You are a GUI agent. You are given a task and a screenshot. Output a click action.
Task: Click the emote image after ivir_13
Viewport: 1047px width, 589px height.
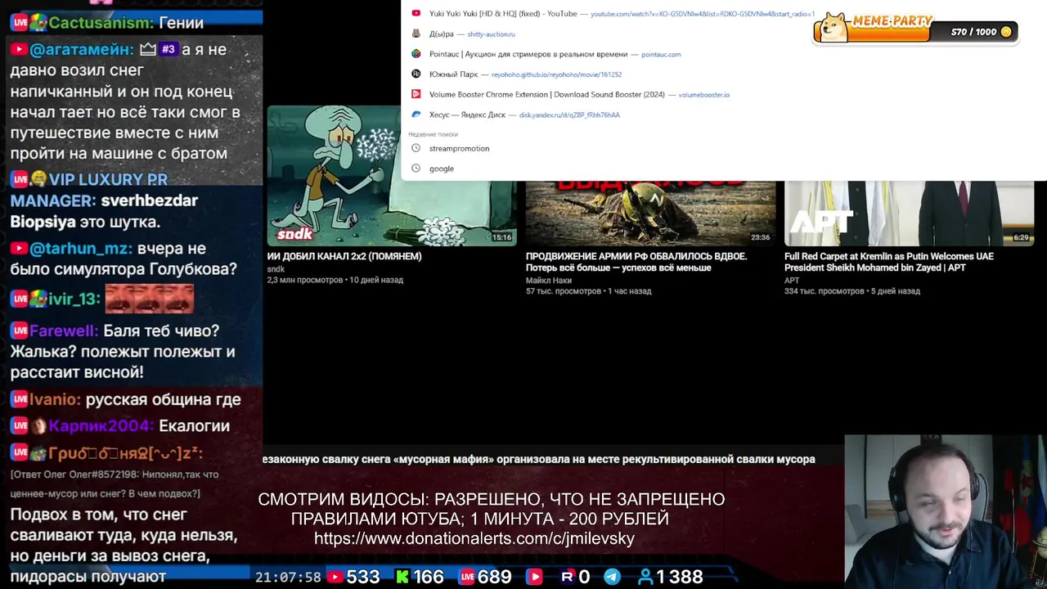click(149, 299)
